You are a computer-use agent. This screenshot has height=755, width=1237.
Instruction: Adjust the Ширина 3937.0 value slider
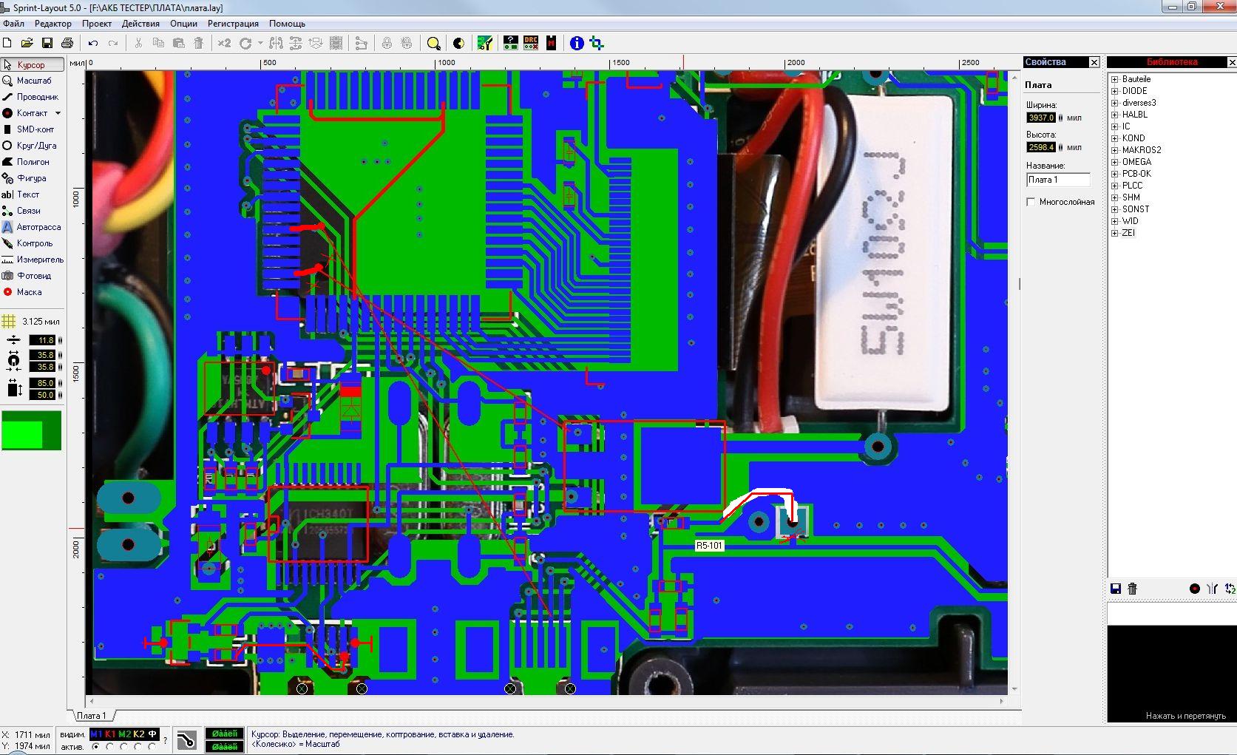click(1060, 118)
